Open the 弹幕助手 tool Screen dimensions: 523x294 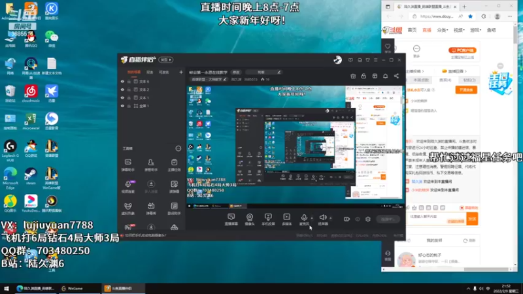pos(127,165)
